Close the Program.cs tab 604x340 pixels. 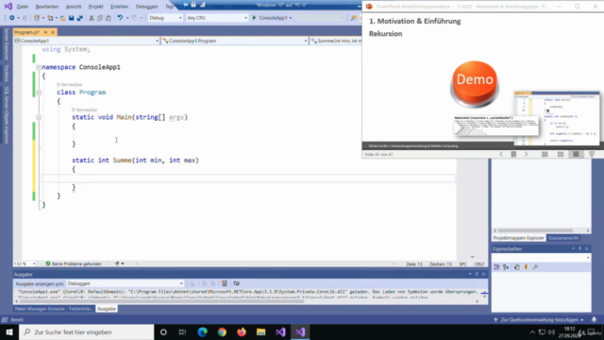point(53,32)
